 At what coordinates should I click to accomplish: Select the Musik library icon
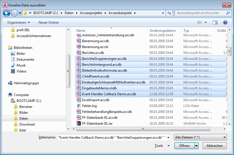point(13,65)
